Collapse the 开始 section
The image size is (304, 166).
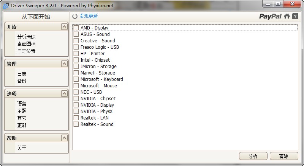[64, 27]
